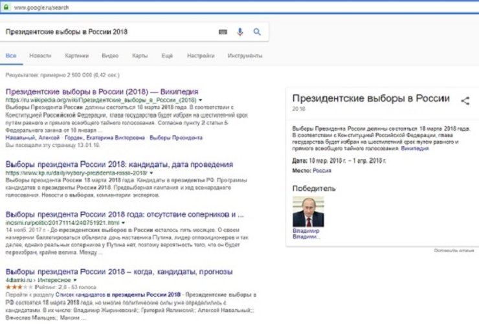
Task: Open the Настройки settings menu
Action: tap(200, 56)
